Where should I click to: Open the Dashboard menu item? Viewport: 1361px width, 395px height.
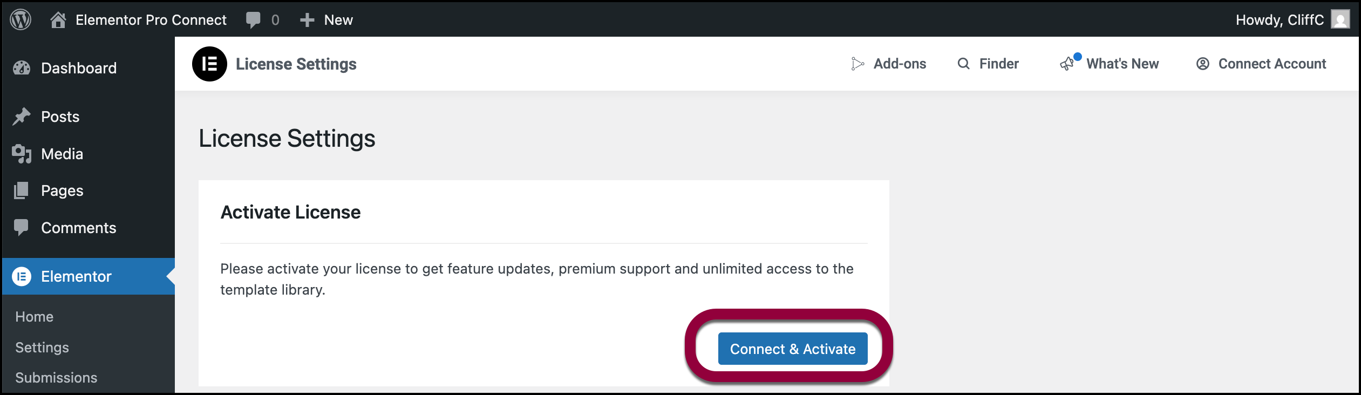click(79, 68)
